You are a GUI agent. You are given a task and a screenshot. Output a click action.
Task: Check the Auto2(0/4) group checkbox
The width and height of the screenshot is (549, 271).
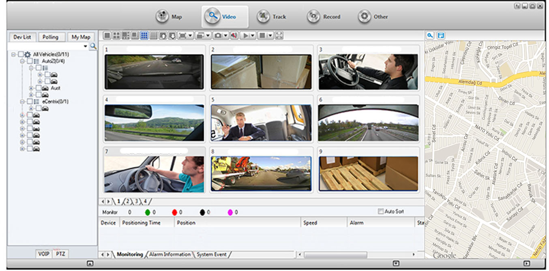click(x=30, y=61)
